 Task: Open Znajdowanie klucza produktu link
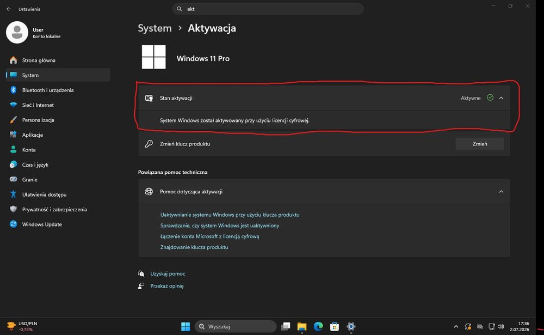click(x=194, y=247)
